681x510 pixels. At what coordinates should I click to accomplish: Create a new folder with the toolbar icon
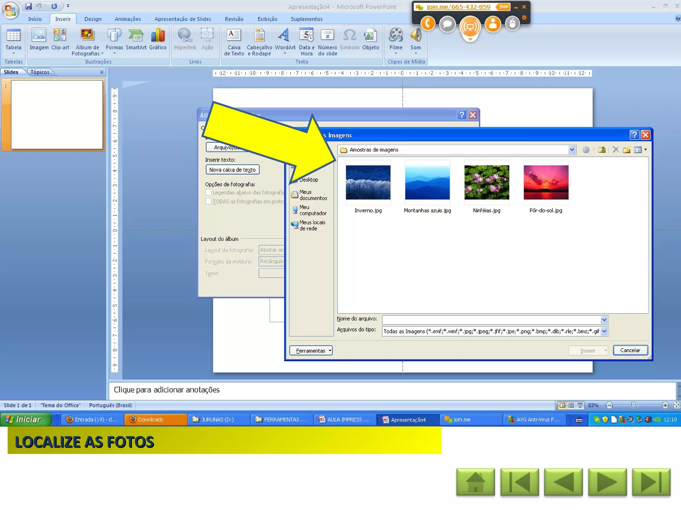tap(626, 150)
